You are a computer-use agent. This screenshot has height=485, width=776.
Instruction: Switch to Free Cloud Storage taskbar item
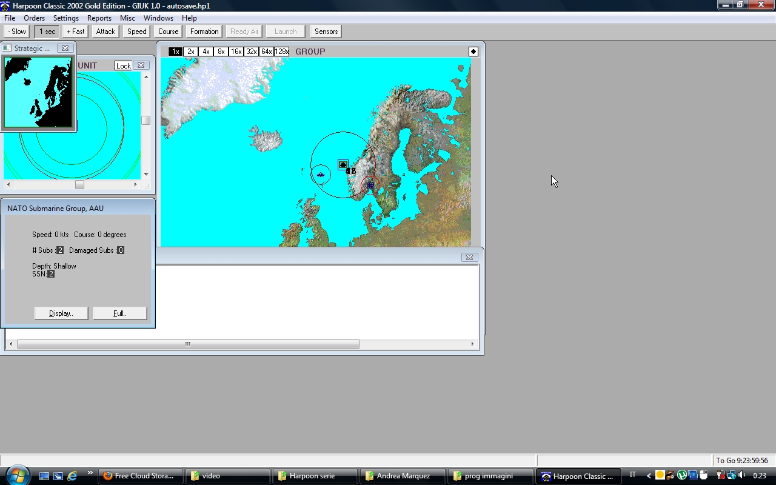click(140, 476)
